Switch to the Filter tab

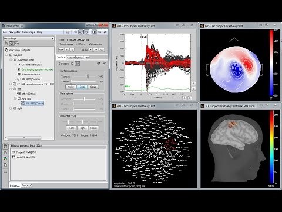(x=87, y=58)
